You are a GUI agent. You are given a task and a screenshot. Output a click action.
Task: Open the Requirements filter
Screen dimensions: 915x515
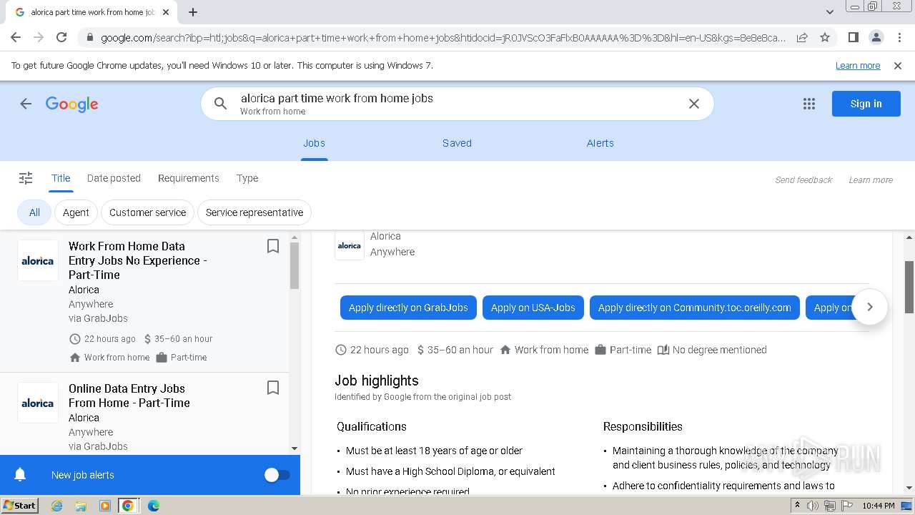click(188, 178)
